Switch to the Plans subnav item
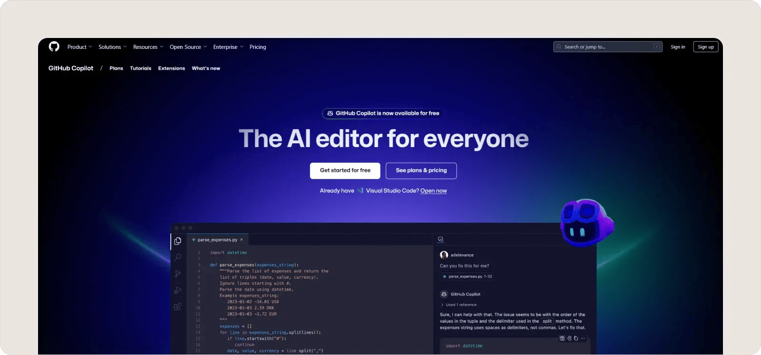761x355 pixels. 116,68
